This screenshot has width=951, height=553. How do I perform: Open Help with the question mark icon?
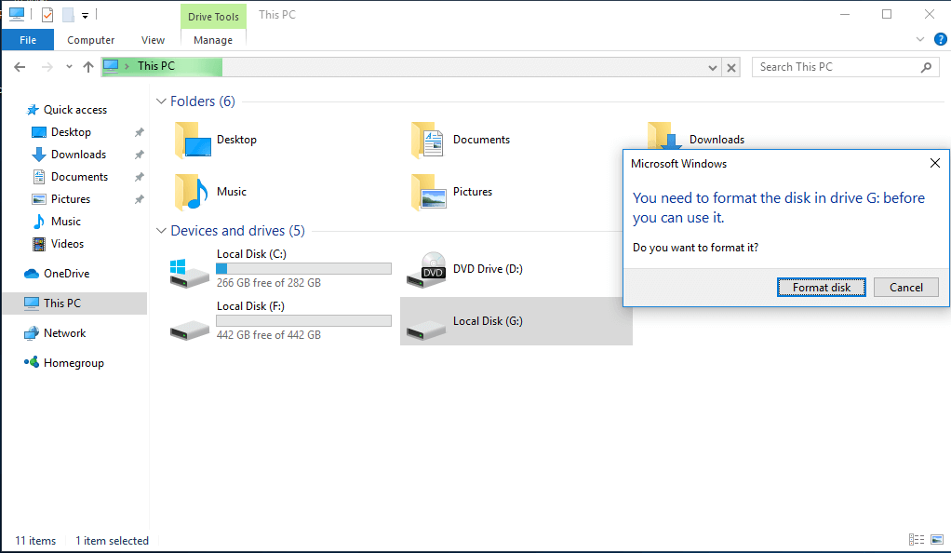(940, 39)
